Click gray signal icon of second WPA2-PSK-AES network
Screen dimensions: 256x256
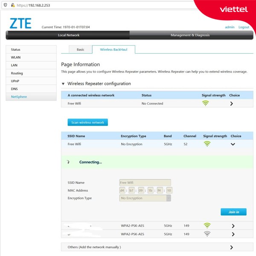tap(207, 234)
